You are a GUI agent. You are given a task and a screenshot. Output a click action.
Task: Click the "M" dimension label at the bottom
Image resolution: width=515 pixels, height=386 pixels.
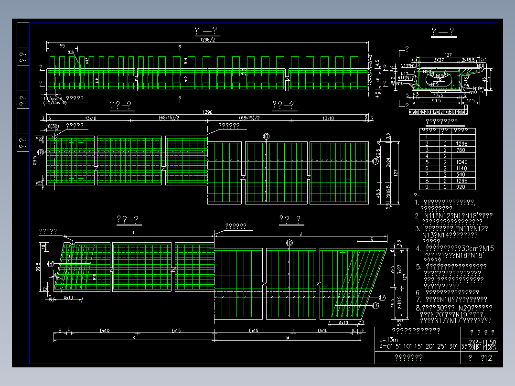288,337
